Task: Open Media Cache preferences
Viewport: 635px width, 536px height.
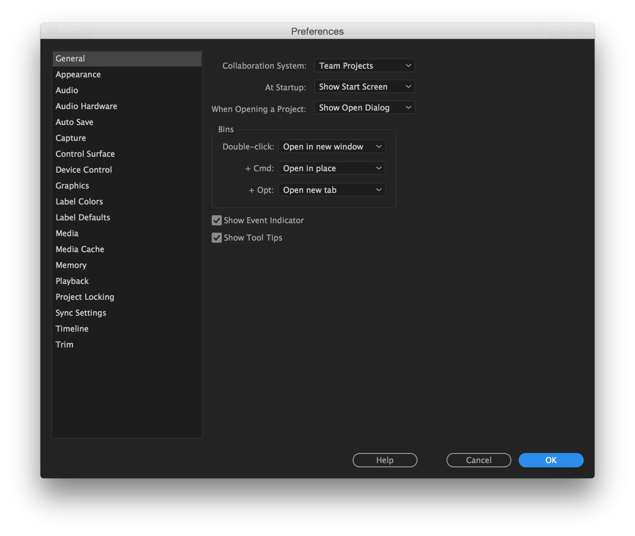Action: [127, 249]
